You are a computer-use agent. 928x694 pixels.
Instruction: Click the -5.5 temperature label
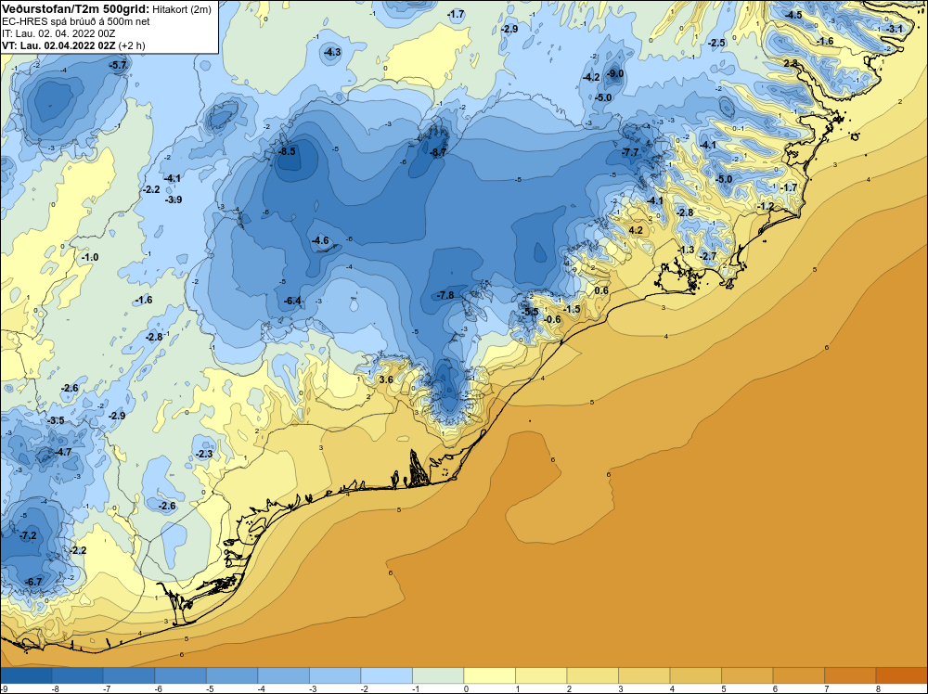[530, 312]
